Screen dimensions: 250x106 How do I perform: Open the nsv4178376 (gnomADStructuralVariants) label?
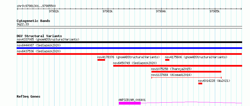[128, 57]
